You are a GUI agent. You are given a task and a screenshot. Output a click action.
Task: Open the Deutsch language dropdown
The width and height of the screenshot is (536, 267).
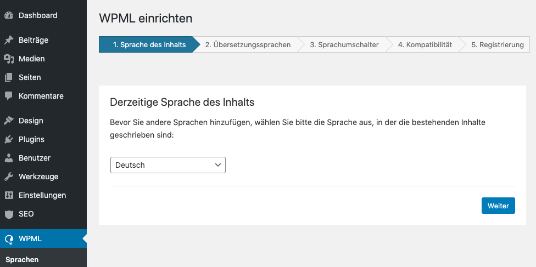point(168,165)
